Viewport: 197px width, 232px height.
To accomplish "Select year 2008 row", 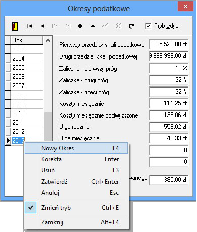I will tap(27, 95).
